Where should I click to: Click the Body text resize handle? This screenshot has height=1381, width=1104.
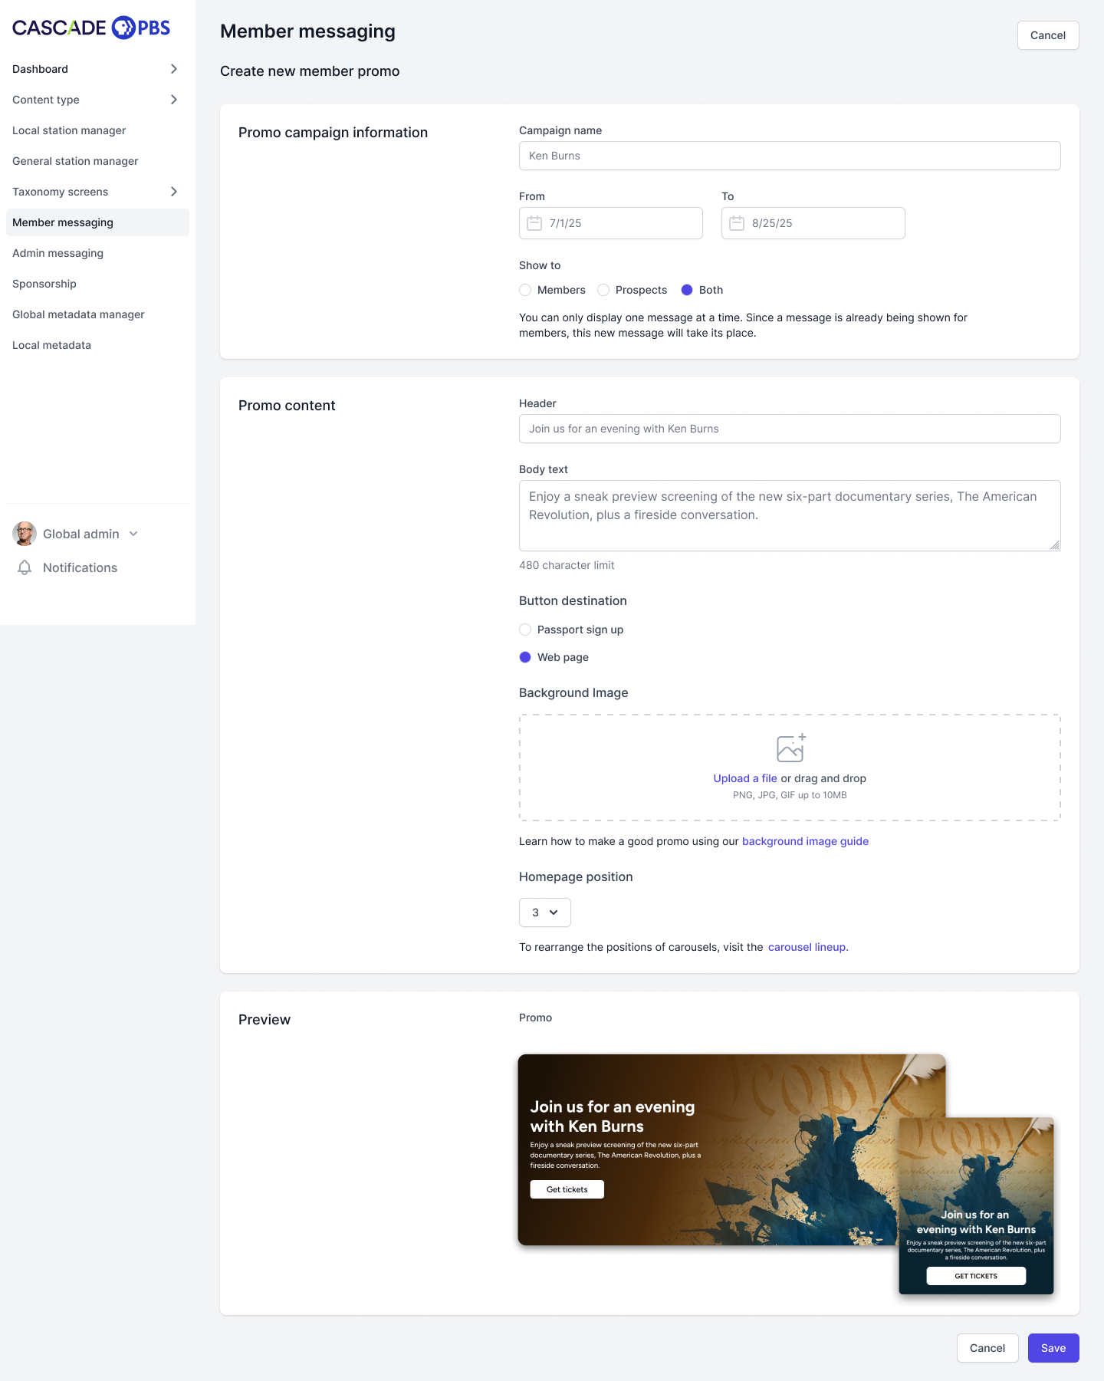coord(1055,545)
